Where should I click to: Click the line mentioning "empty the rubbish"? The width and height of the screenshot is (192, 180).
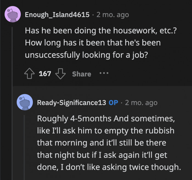click(x=106, y=131)
